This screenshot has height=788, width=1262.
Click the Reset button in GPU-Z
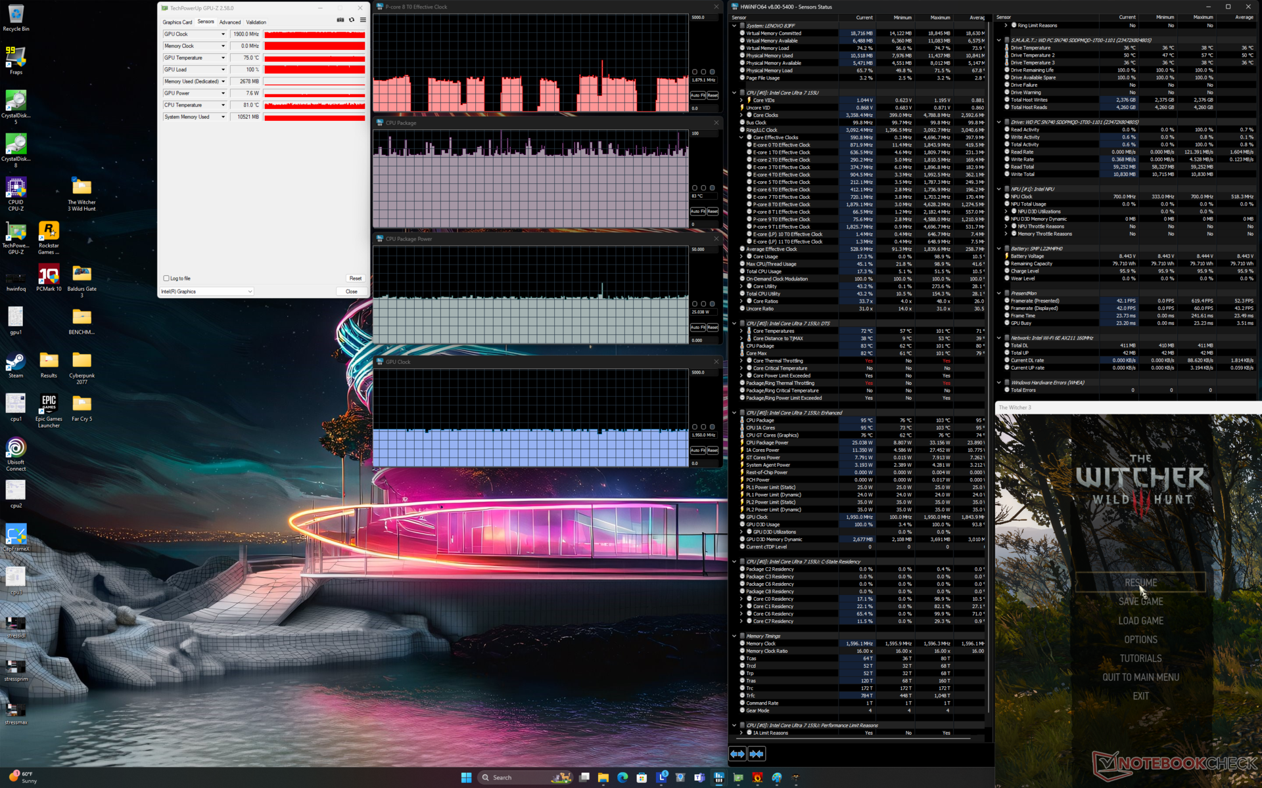coord(355,278)
